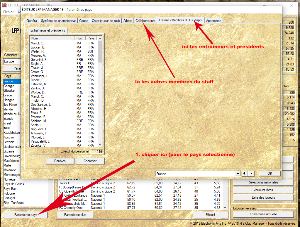Click Effectif du personnel value 116
The image size is (300, 227).
[x=97, y=152]
